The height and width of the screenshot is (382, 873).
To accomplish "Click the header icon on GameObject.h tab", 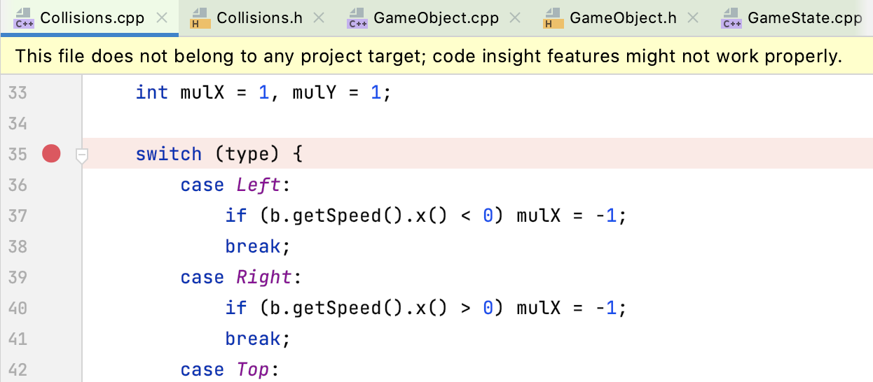I will point(554,19).
